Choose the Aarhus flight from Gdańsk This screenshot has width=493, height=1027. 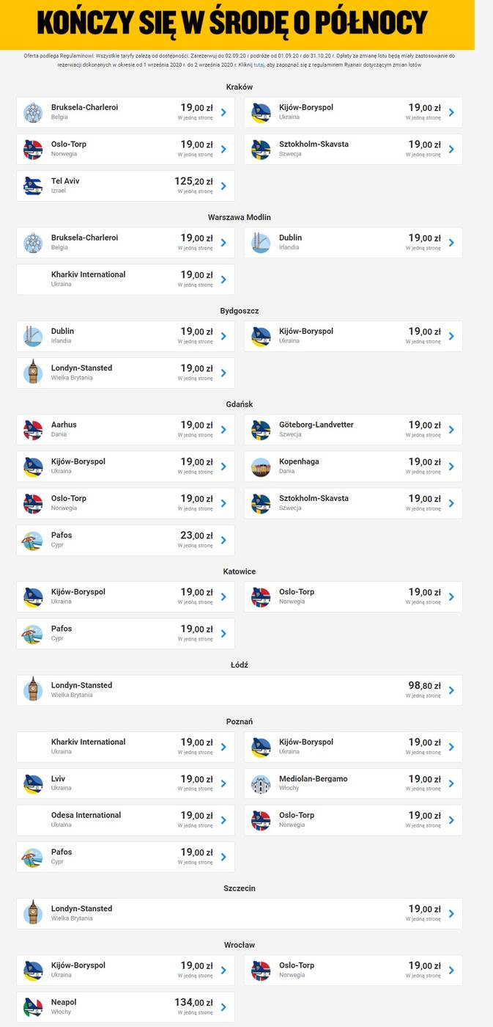[125, 430]
